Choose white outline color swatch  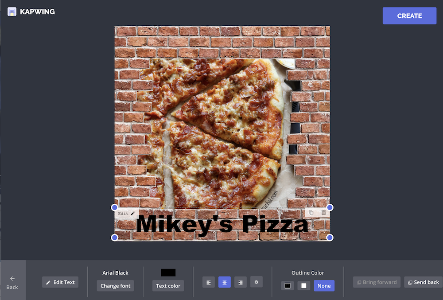tap(304, 285)
